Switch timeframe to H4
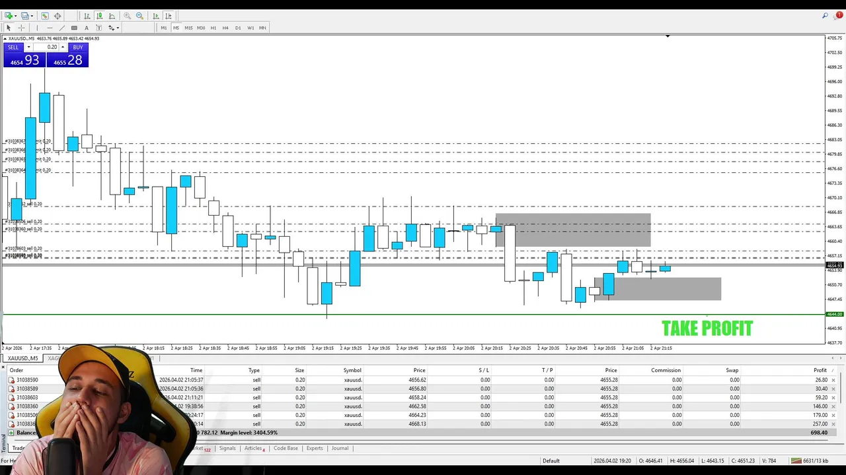846x475 pixels. [225, 28]
